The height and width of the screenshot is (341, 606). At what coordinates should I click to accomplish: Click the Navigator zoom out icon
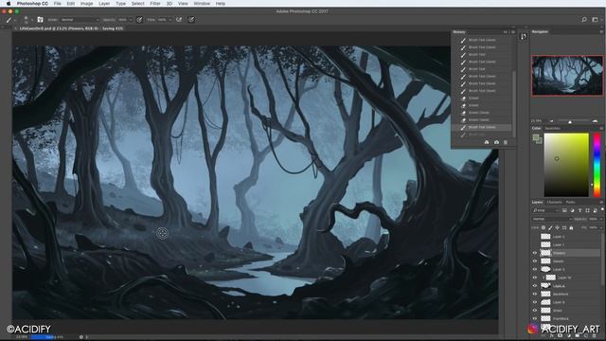pyautogui.click(x=551, y=121)
